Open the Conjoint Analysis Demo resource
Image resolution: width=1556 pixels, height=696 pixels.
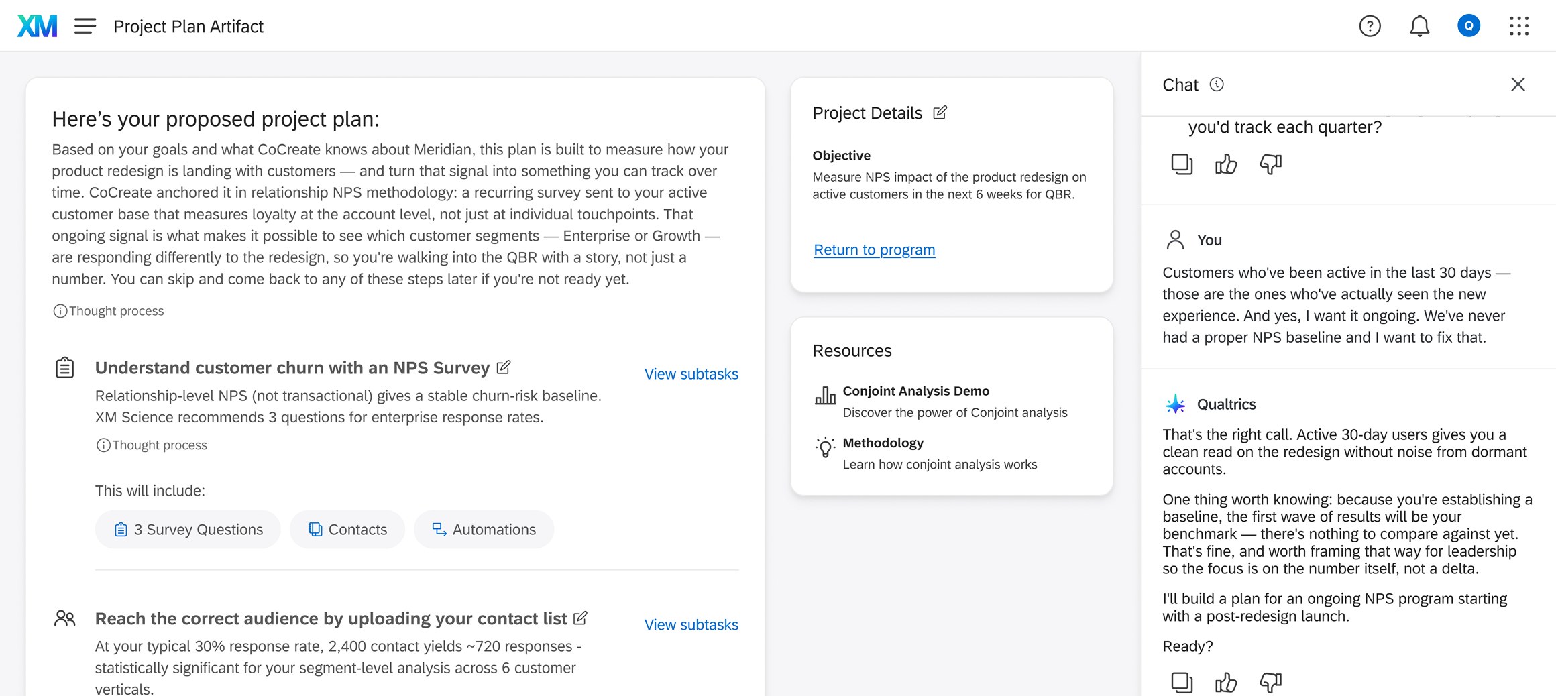(941, 401)
